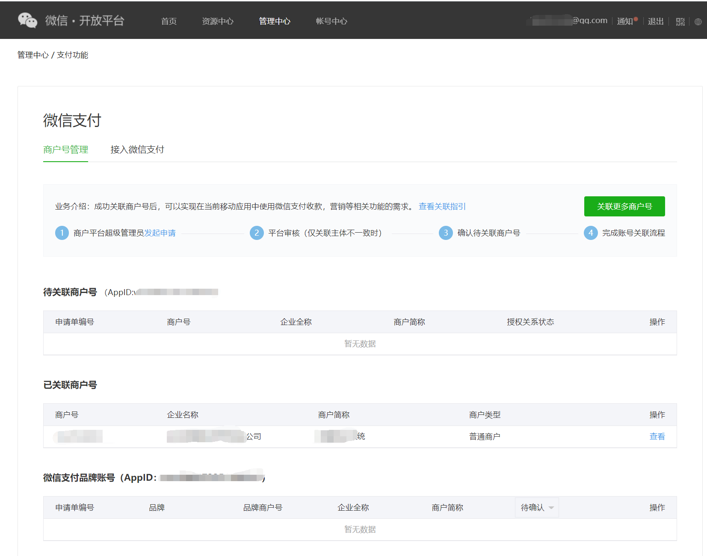
Task: Click the 微信支付 page heading
Action: [x=72, y=120]
